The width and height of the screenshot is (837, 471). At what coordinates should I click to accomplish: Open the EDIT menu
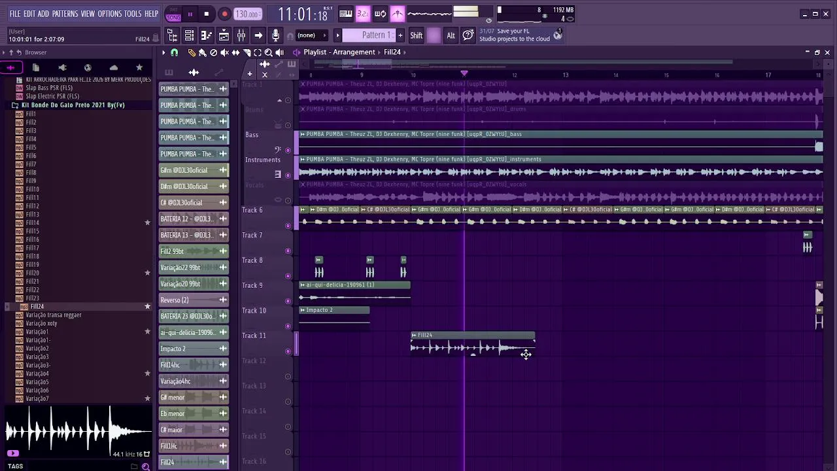tap(29, 14)
